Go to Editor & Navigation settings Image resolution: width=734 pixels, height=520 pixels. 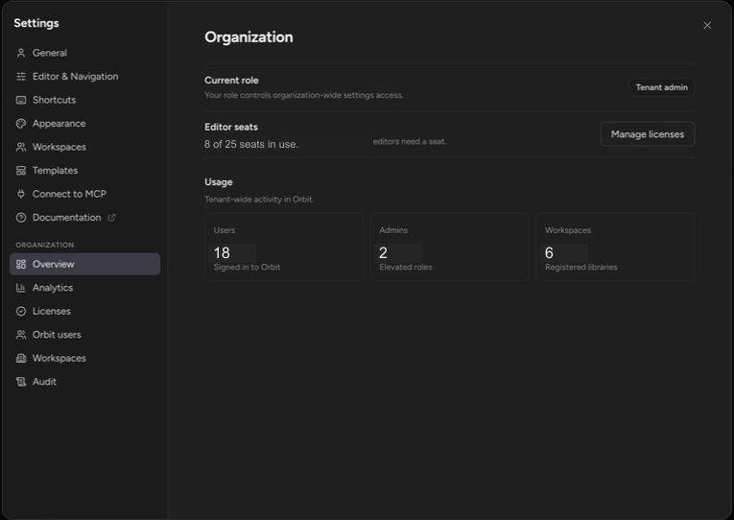pos(84,77)
